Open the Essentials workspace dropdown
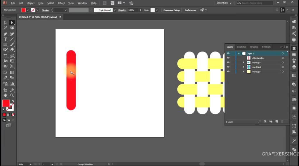This screenshot has width=299, height=166. pos(224,3)
